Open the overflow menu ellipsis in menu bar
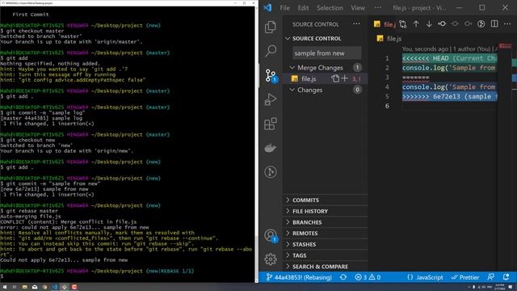 378,8
